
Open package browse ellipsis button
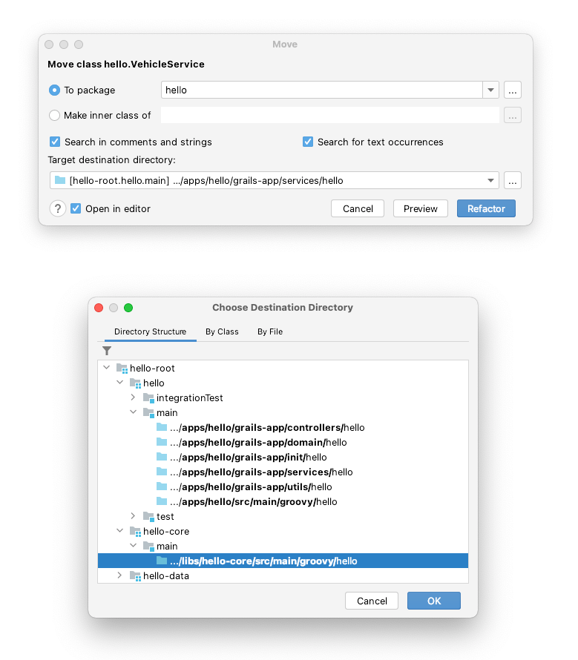[512, 90]
